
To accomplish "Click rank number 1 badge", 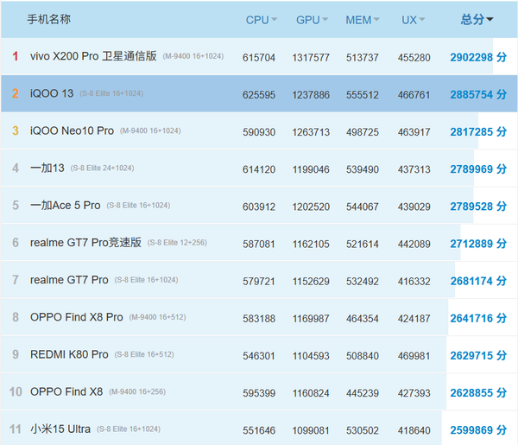I will tap(15, 57).
